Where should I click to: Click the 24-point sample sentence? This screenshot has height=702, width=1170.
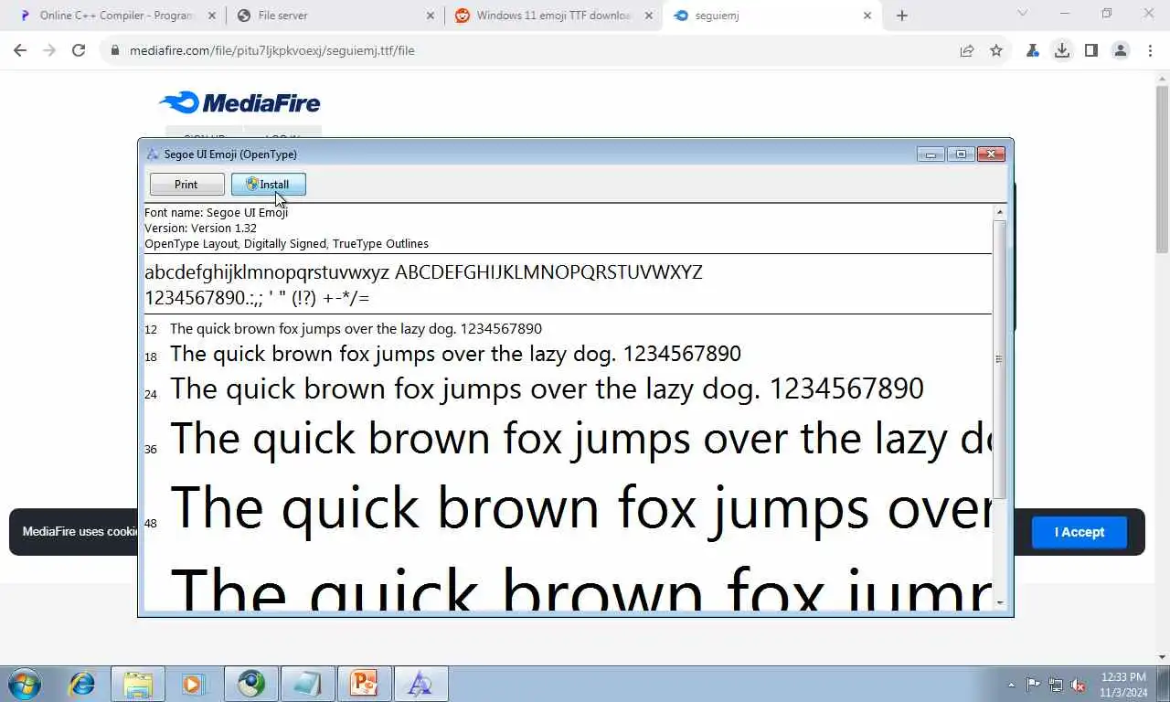coord(547,389)
